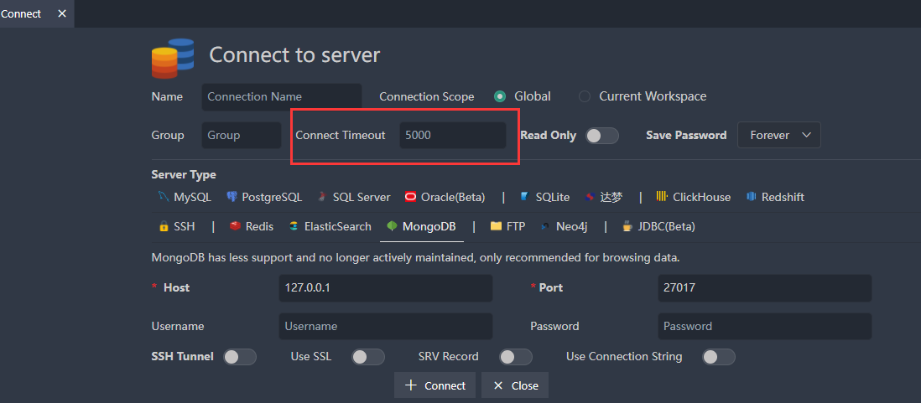Click the FTP folder icon

coord(496,226)
